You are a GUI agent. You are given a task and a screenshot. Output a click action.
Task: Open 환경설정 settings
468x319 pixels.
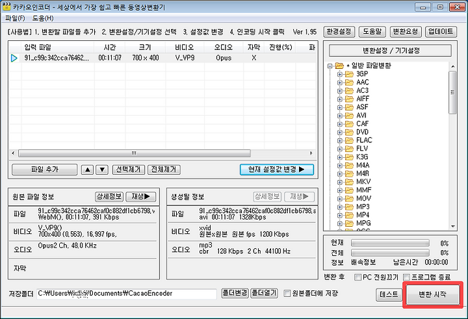[339, 32]
